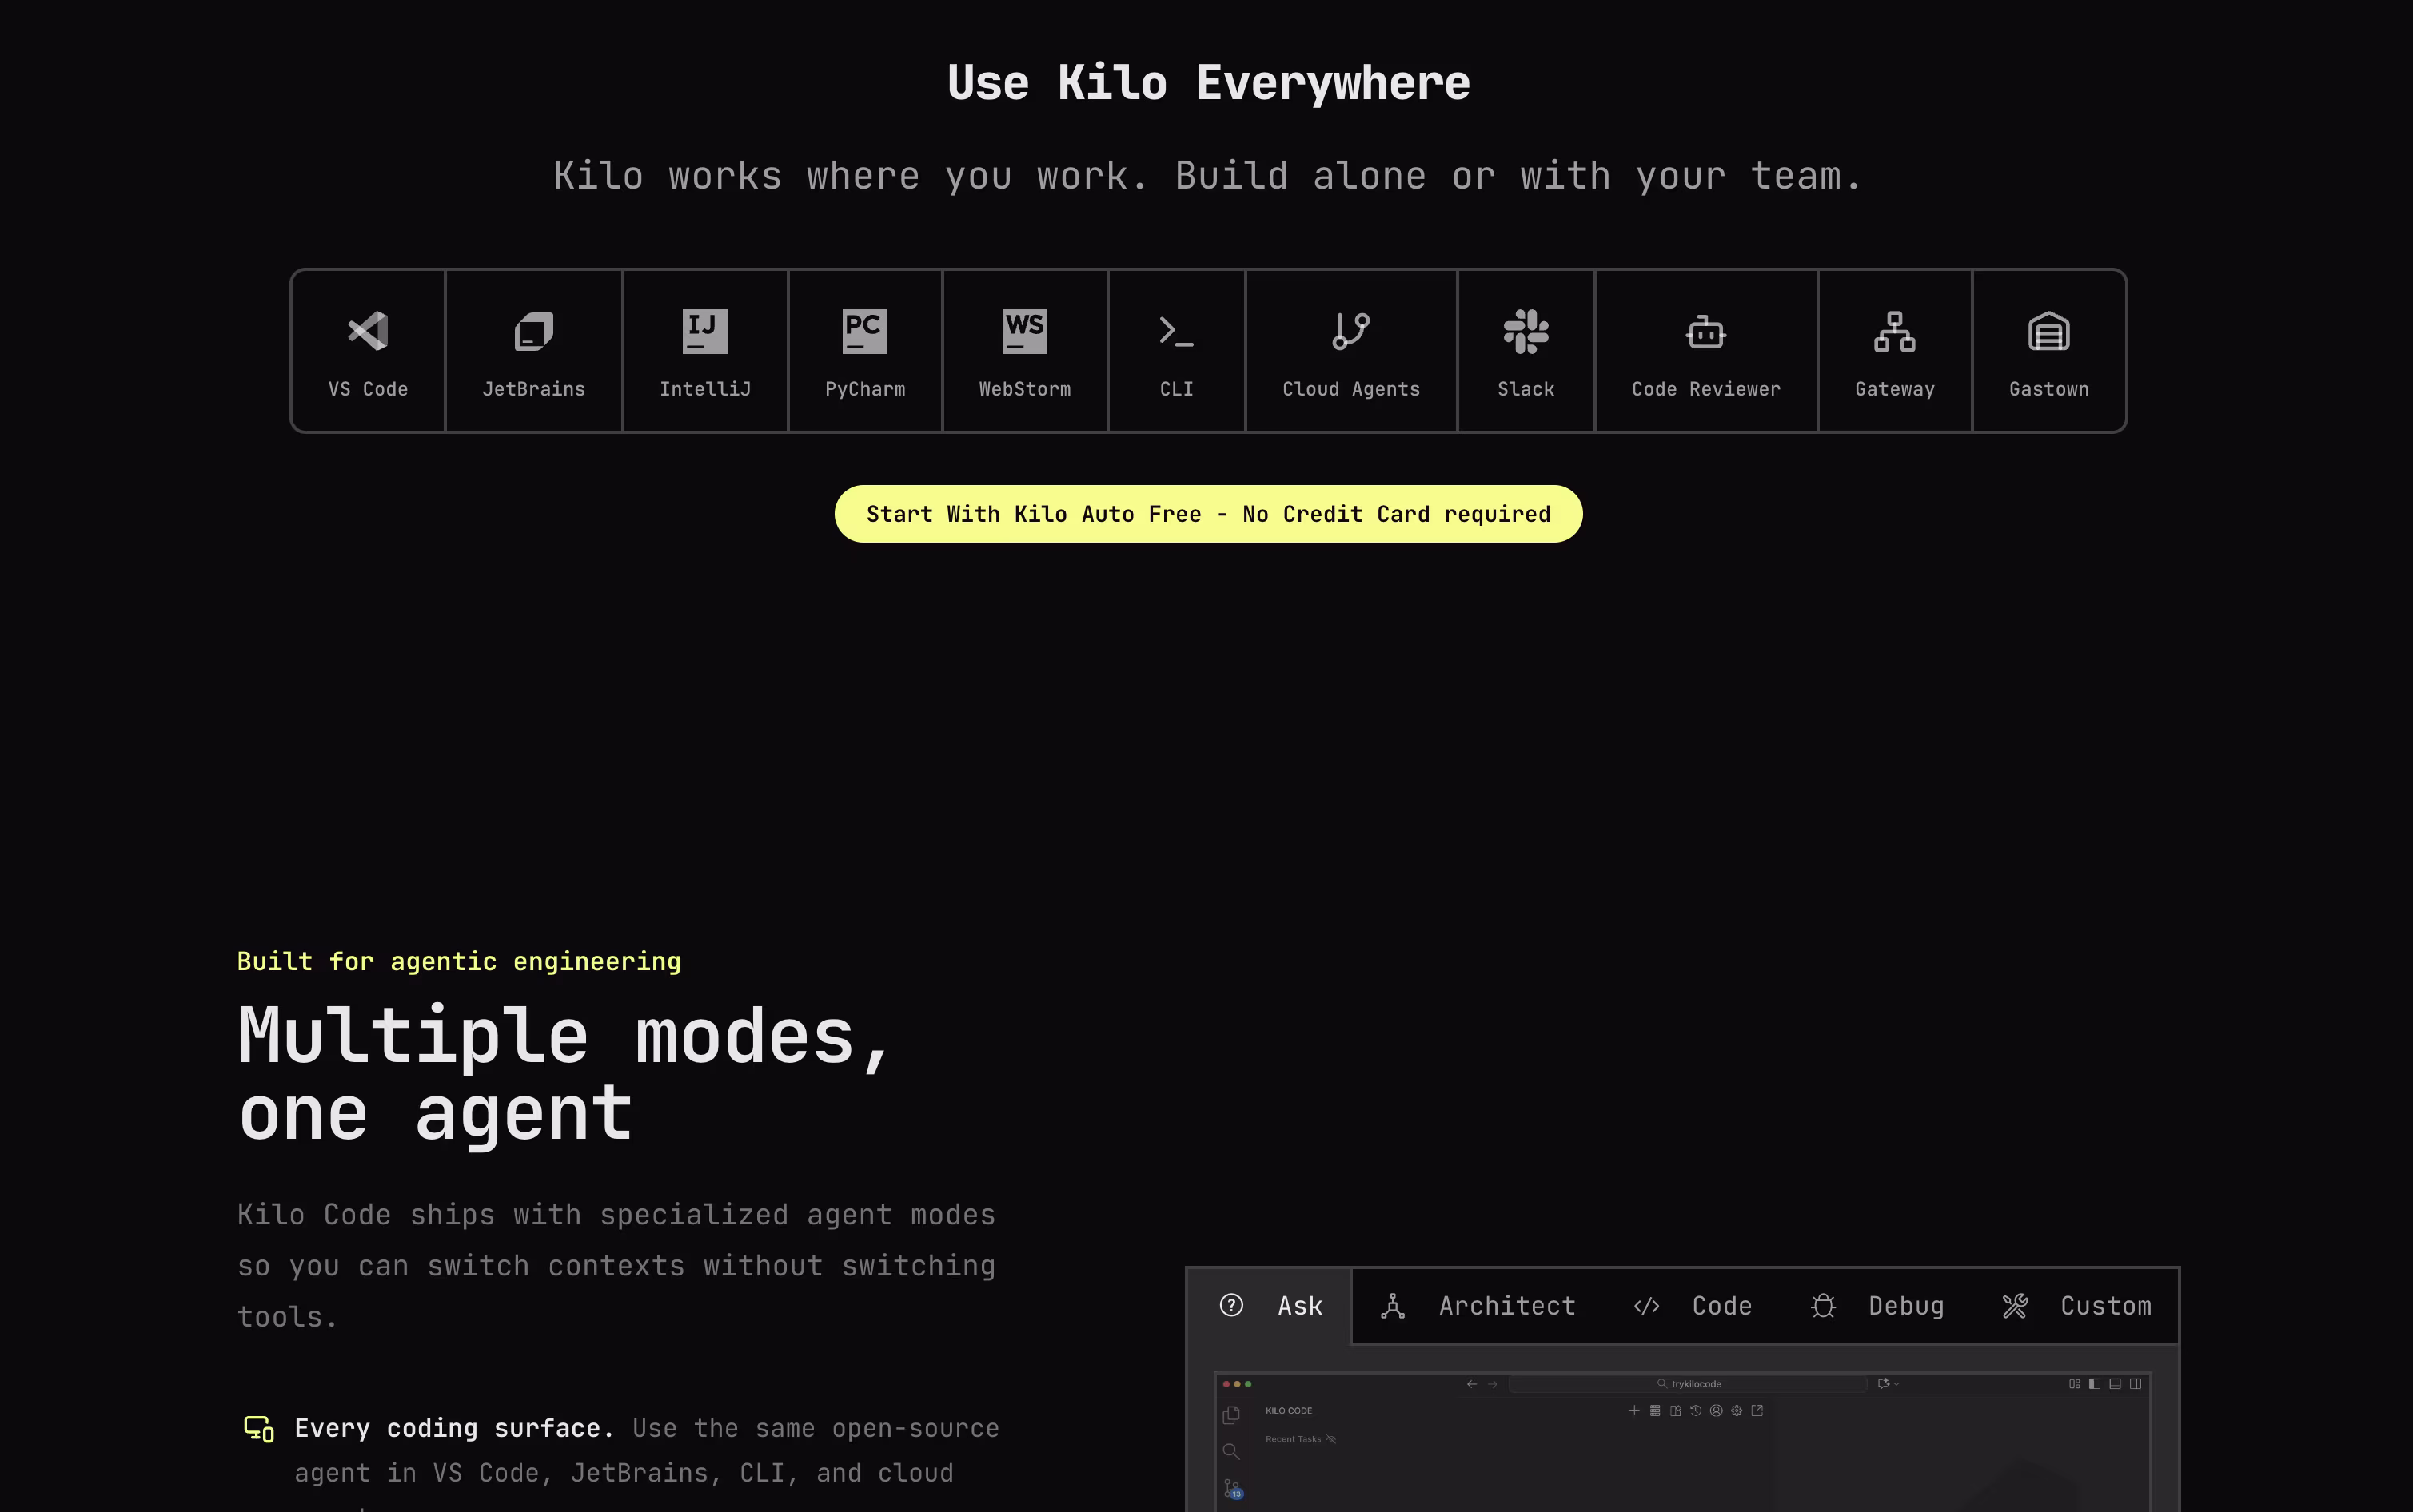
Task: Click the customize layout icon in editor title bar
Action: pyautogui.click(x=2075, y=1384)
